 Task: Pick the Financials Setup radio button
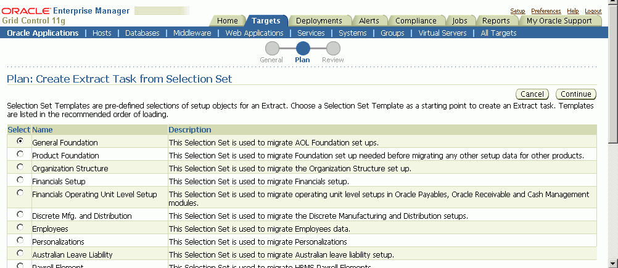[x=20, y=180]
